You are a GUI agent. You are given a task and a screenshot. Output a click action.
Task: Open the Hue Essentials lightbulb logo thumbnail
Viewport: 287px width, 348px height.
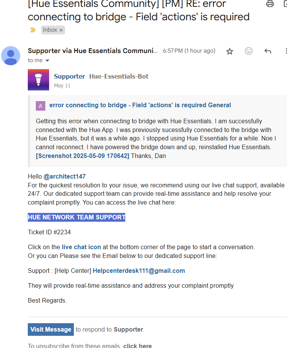click(x=38, y=80)
